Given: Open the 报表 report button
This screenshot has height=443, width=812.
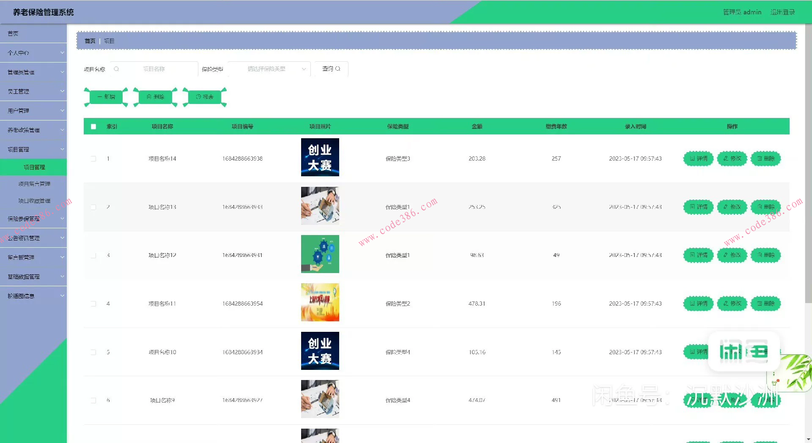Looking at the screenshot, I should pos(205,97).
